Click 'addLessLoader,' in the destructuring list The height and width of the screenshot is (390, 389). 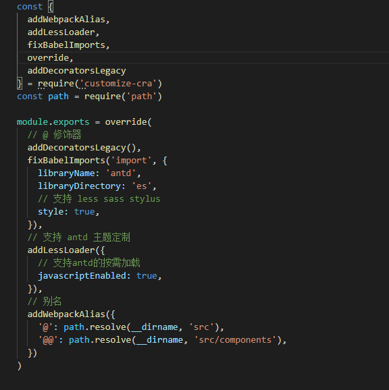point(63,32)
